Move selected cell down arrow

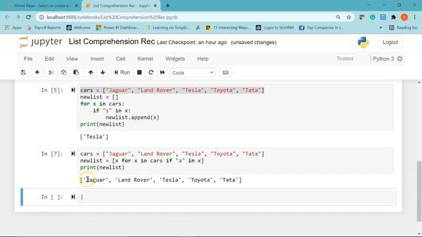[103, 72]
